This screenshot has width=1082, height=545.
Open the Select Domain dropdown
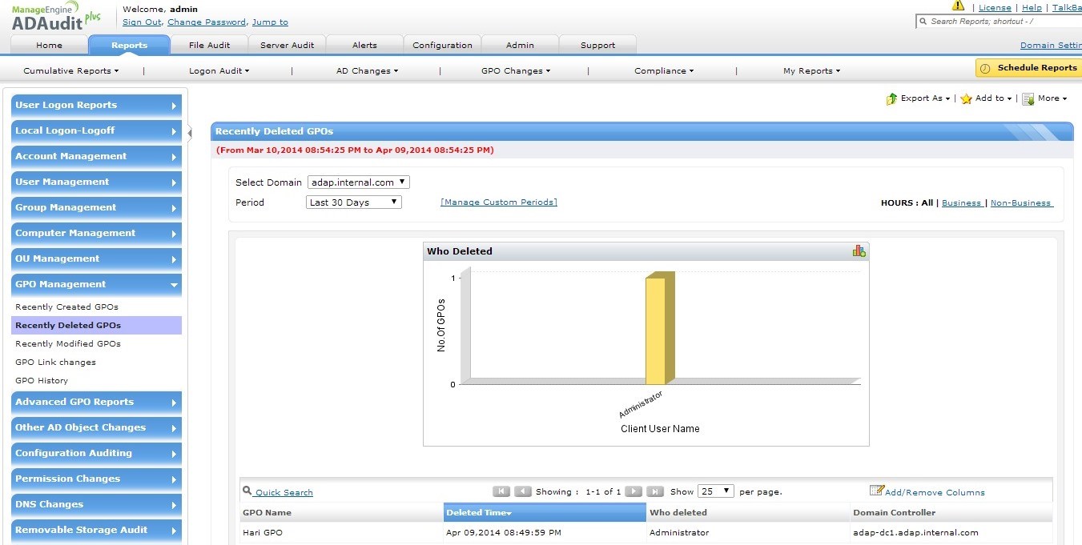[x=359, y=182]
